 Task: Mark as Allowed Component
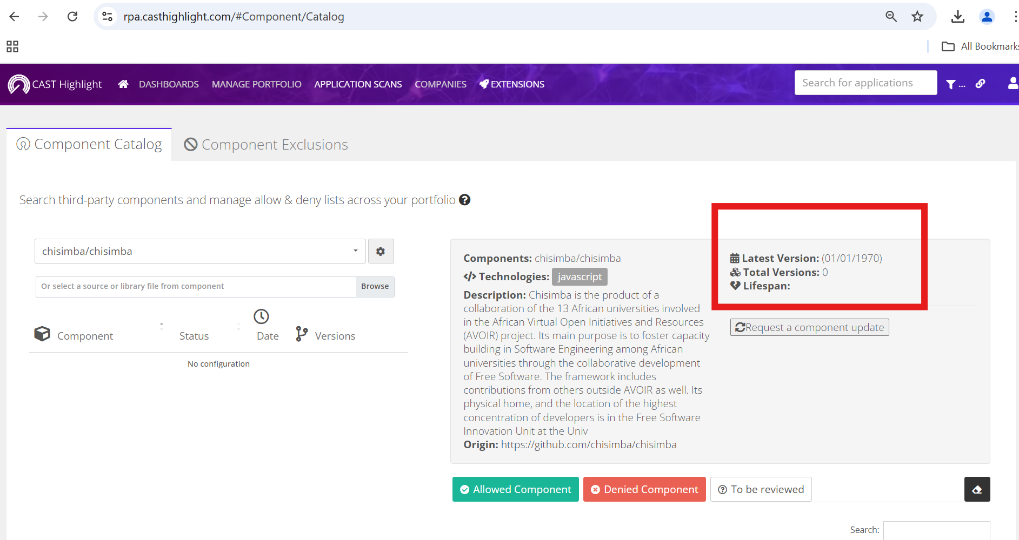[515, 489]
